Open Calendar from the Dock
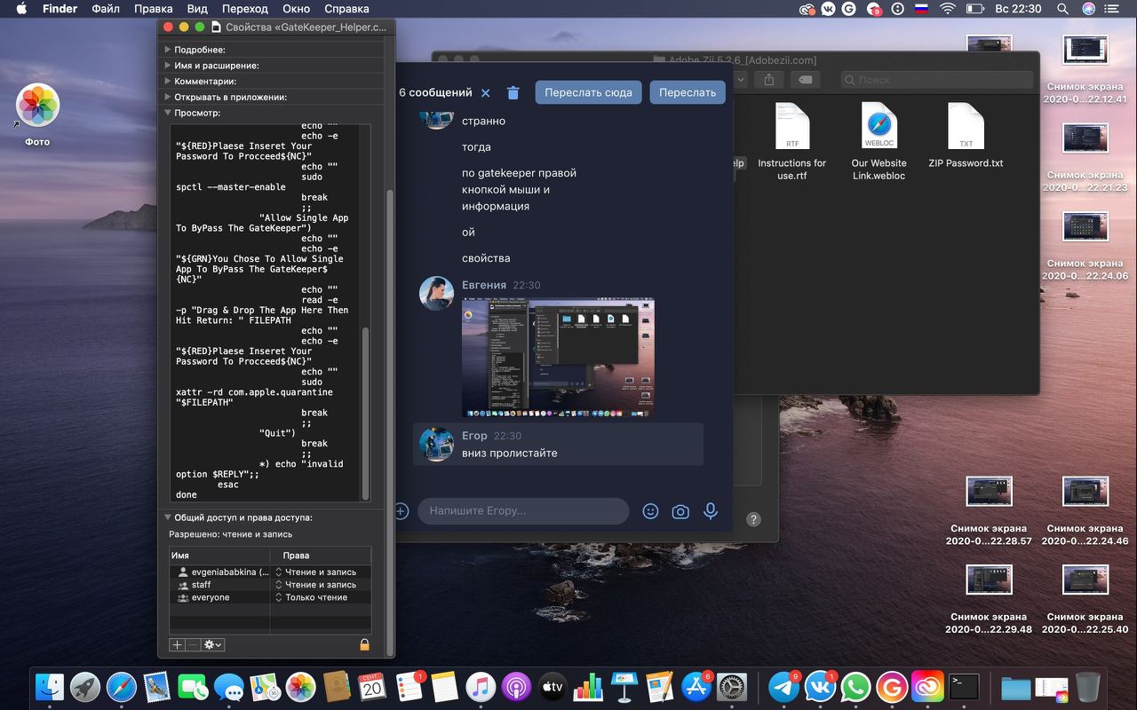 click(x=372, y=687)
